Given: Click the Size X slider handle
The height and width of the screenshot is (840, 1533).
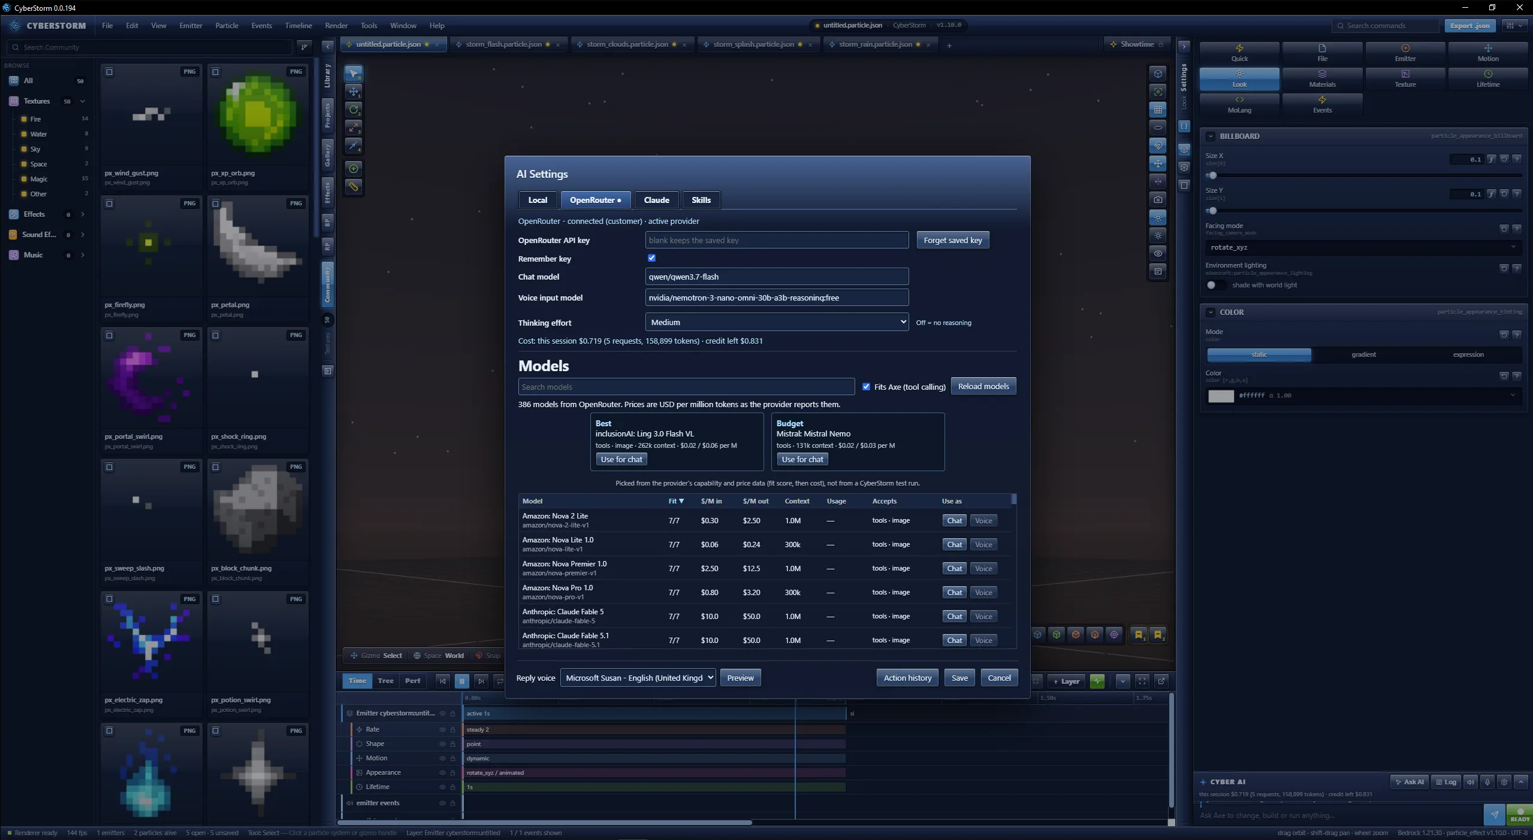Looking at the screenshot, I should [x=1213, y=175].
